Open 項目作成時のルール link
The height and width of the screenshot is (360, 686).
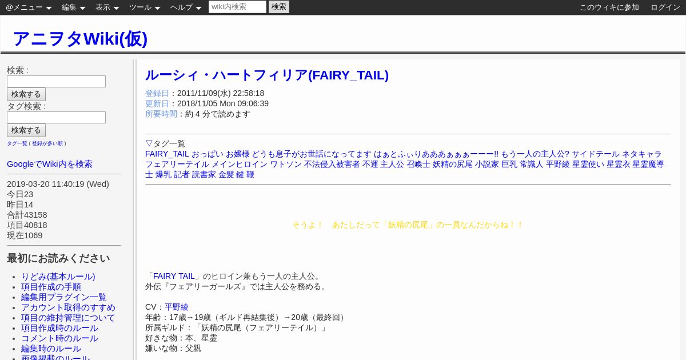click(59, 328)
